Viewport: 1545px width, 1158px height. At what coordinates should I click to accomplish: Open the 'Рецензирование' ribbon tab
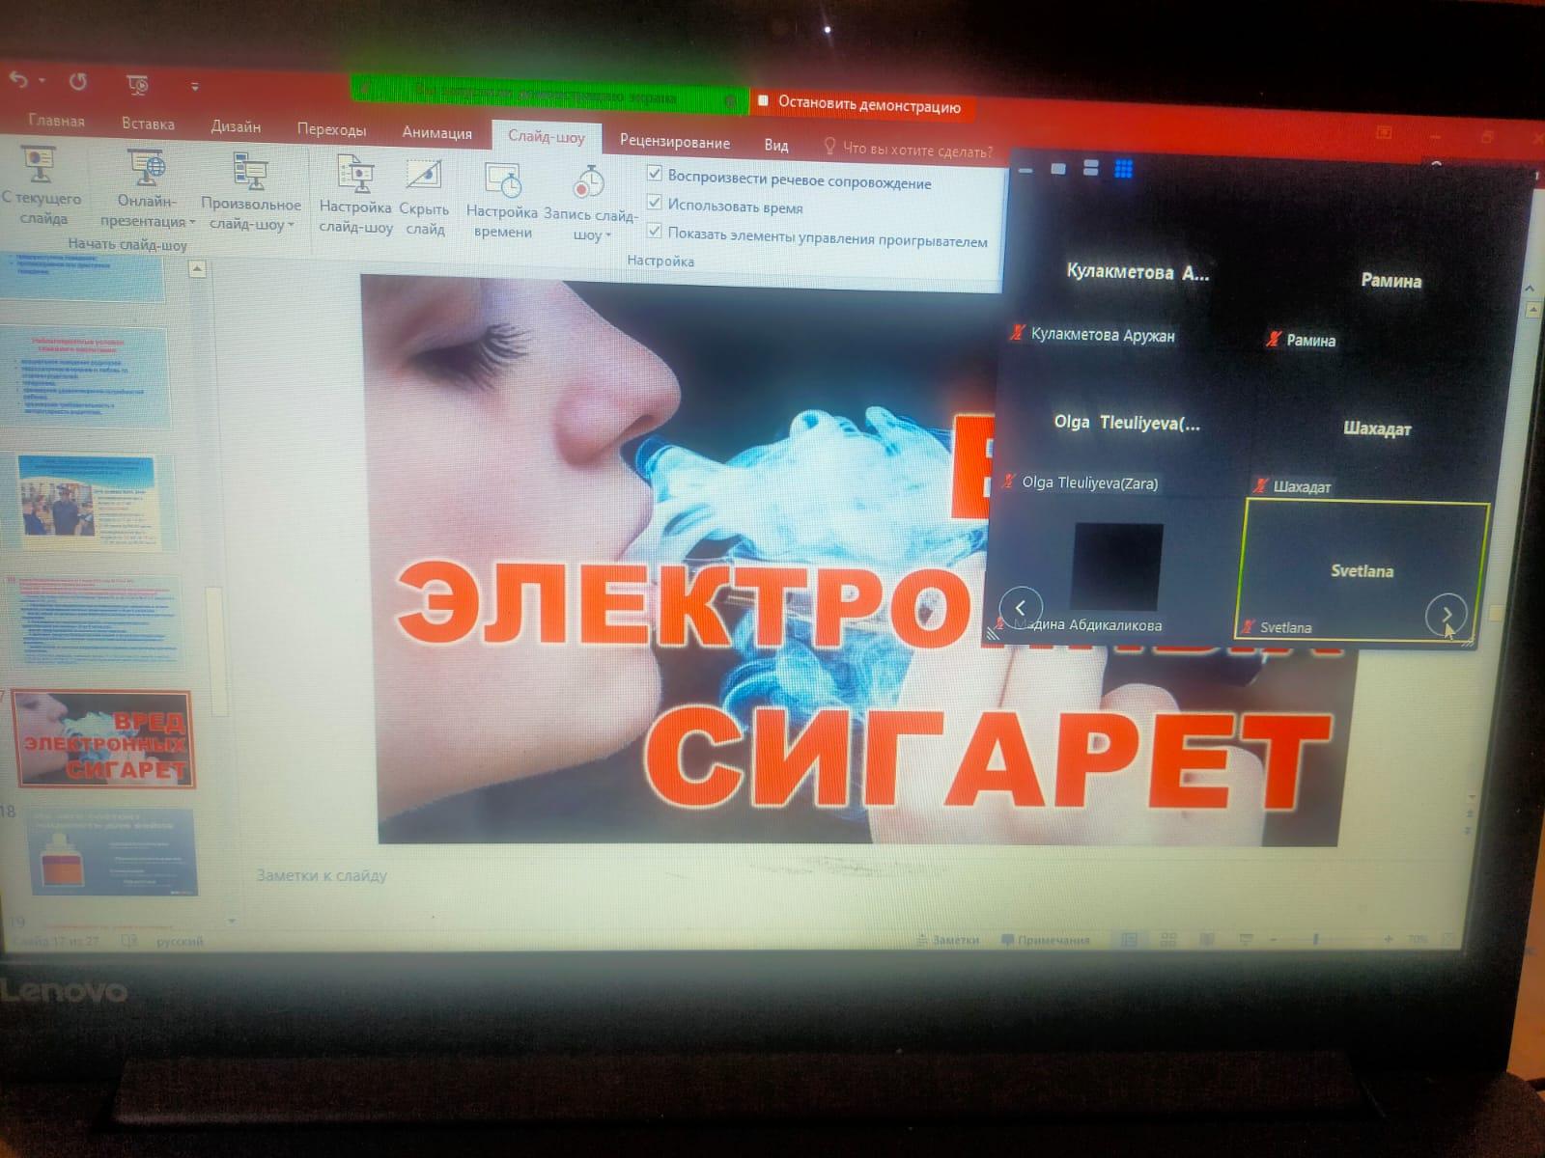(674, 142)
